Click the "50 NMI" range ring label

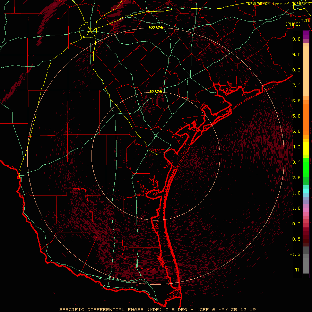pyautogui.click(x=156, y=92)
